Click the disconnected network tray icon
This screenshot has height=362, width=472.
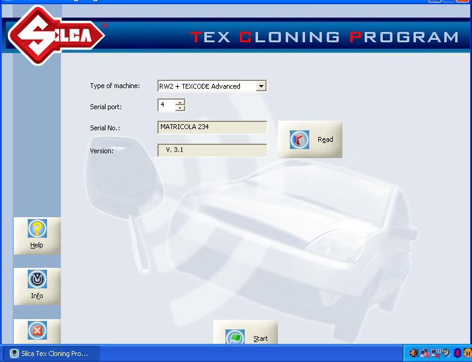tap(425, 353)
